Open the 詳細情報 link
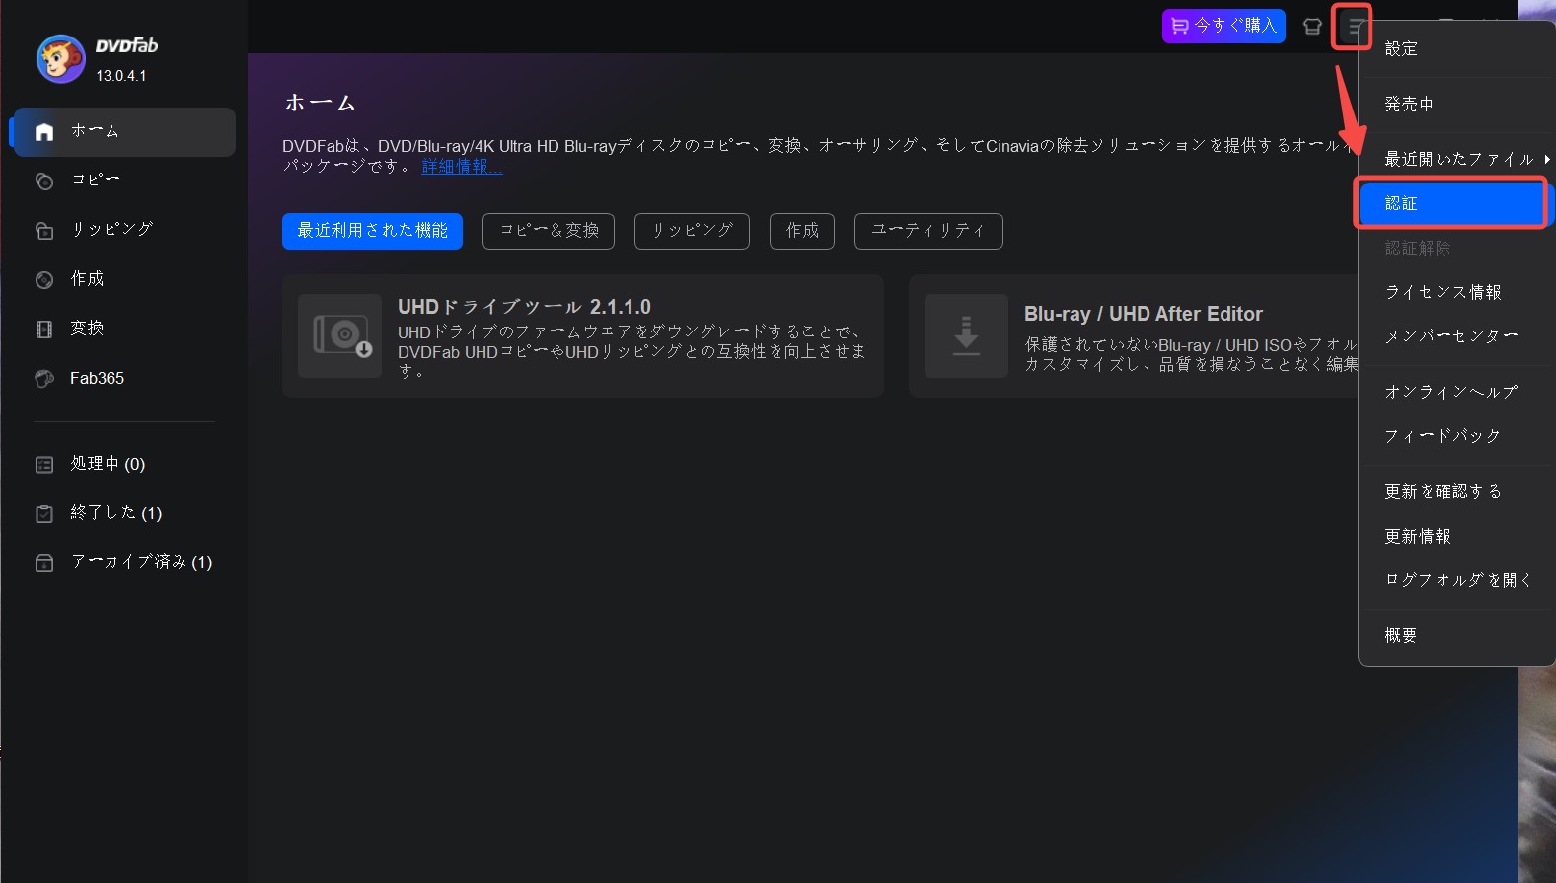Image resolution: width=1556 pixels, height=883 pixels. click(462, 167)
